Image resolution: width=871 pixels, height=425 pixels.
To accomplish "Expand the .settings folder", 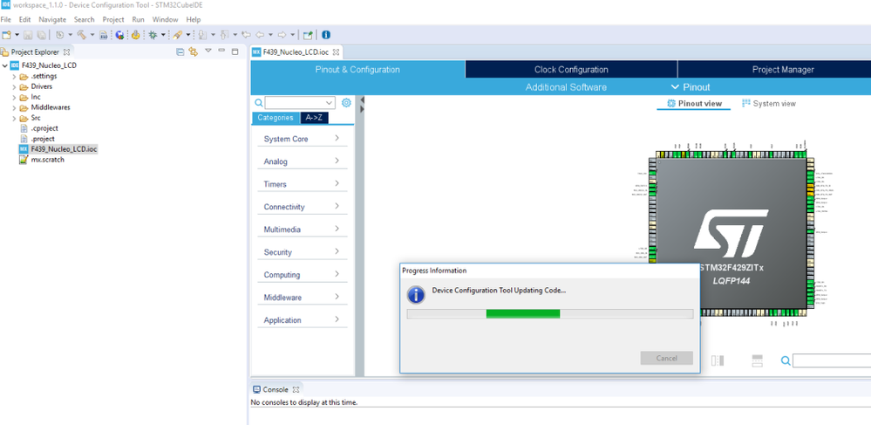I will 14,76.
